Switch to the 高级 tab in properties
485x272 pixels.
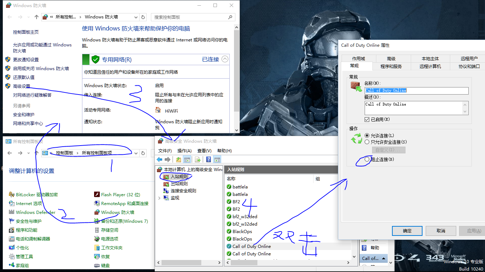pyautogui.click(x=391, y=58)
